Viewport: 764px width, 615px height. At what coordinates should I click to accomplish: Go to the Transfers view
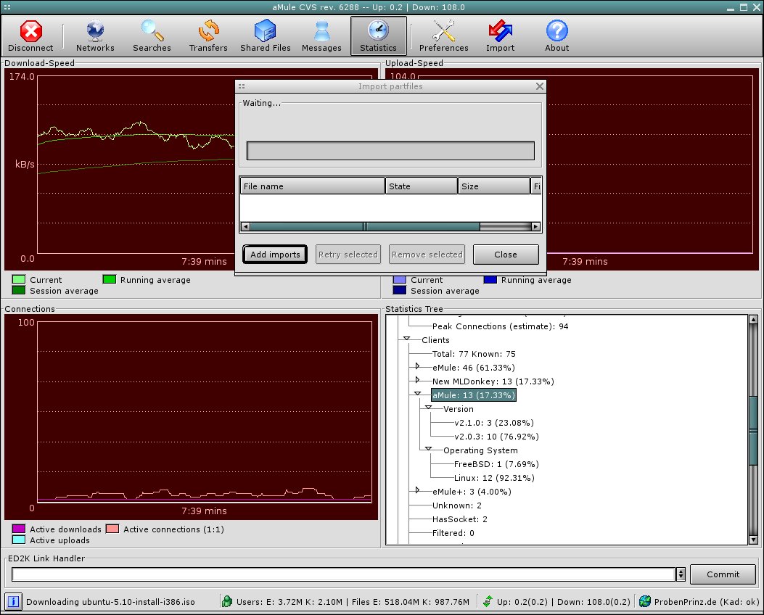click(x=208, y=36)
